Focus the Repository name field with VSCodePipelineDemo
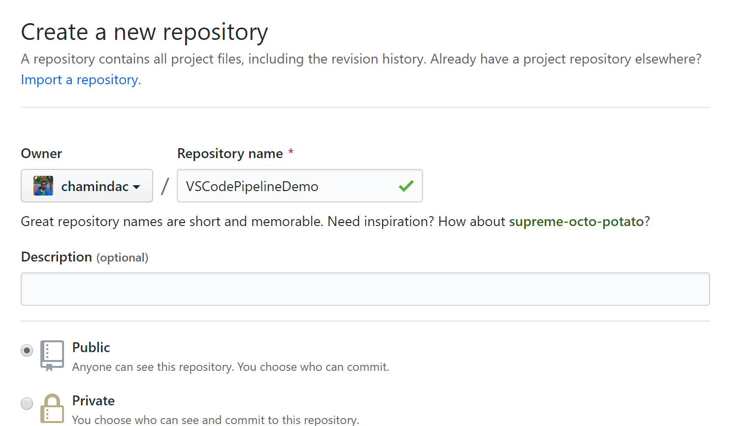The image size is (752, 426). click(x=286, y=186)
